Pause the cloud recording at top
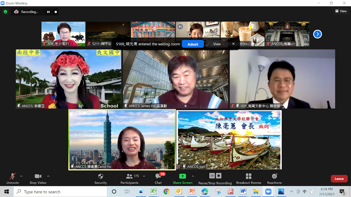 [x=48, y=12]
